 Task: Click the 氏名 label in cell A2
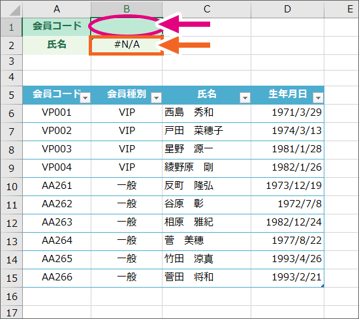(x=57, y=45)
